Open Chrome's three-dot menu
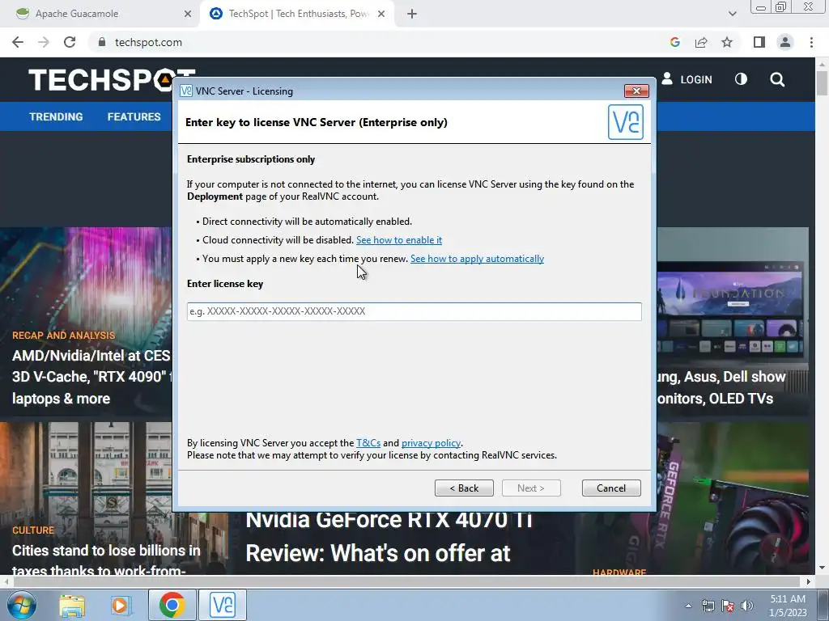The height and width of the screenshot is (621, 829). pyautogui.click(x=811, y=42)
